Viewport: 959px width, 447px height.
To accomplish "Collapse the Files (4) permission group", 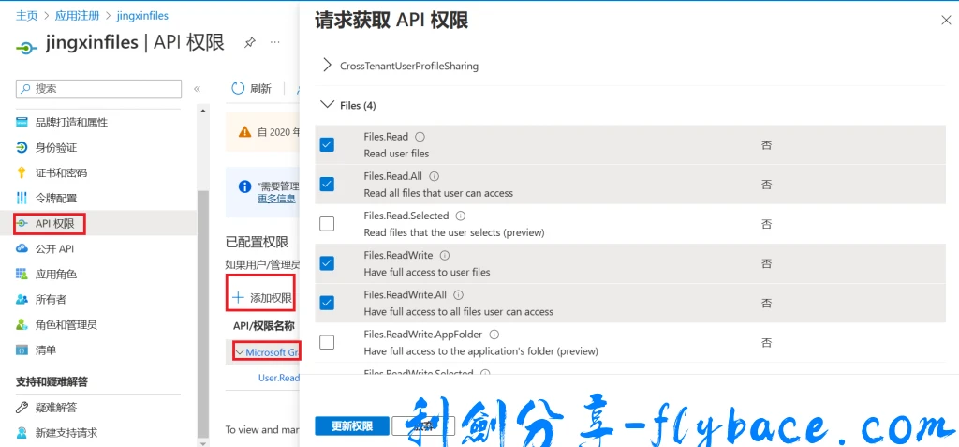I will 327,105.
